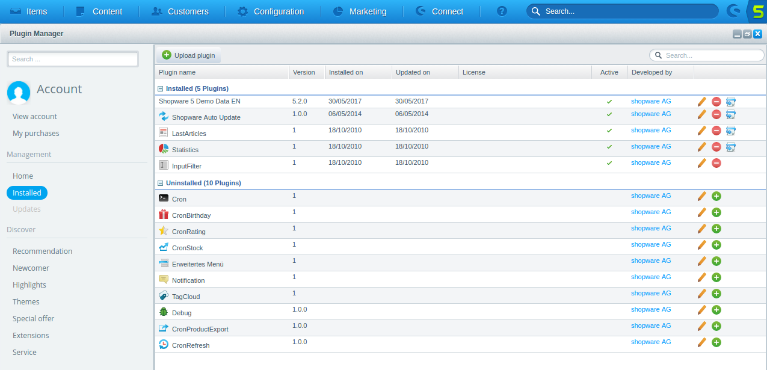The height and width of the screenshot is (370, 767).
Task: Open the Customers menu
Action: point(180,11)
